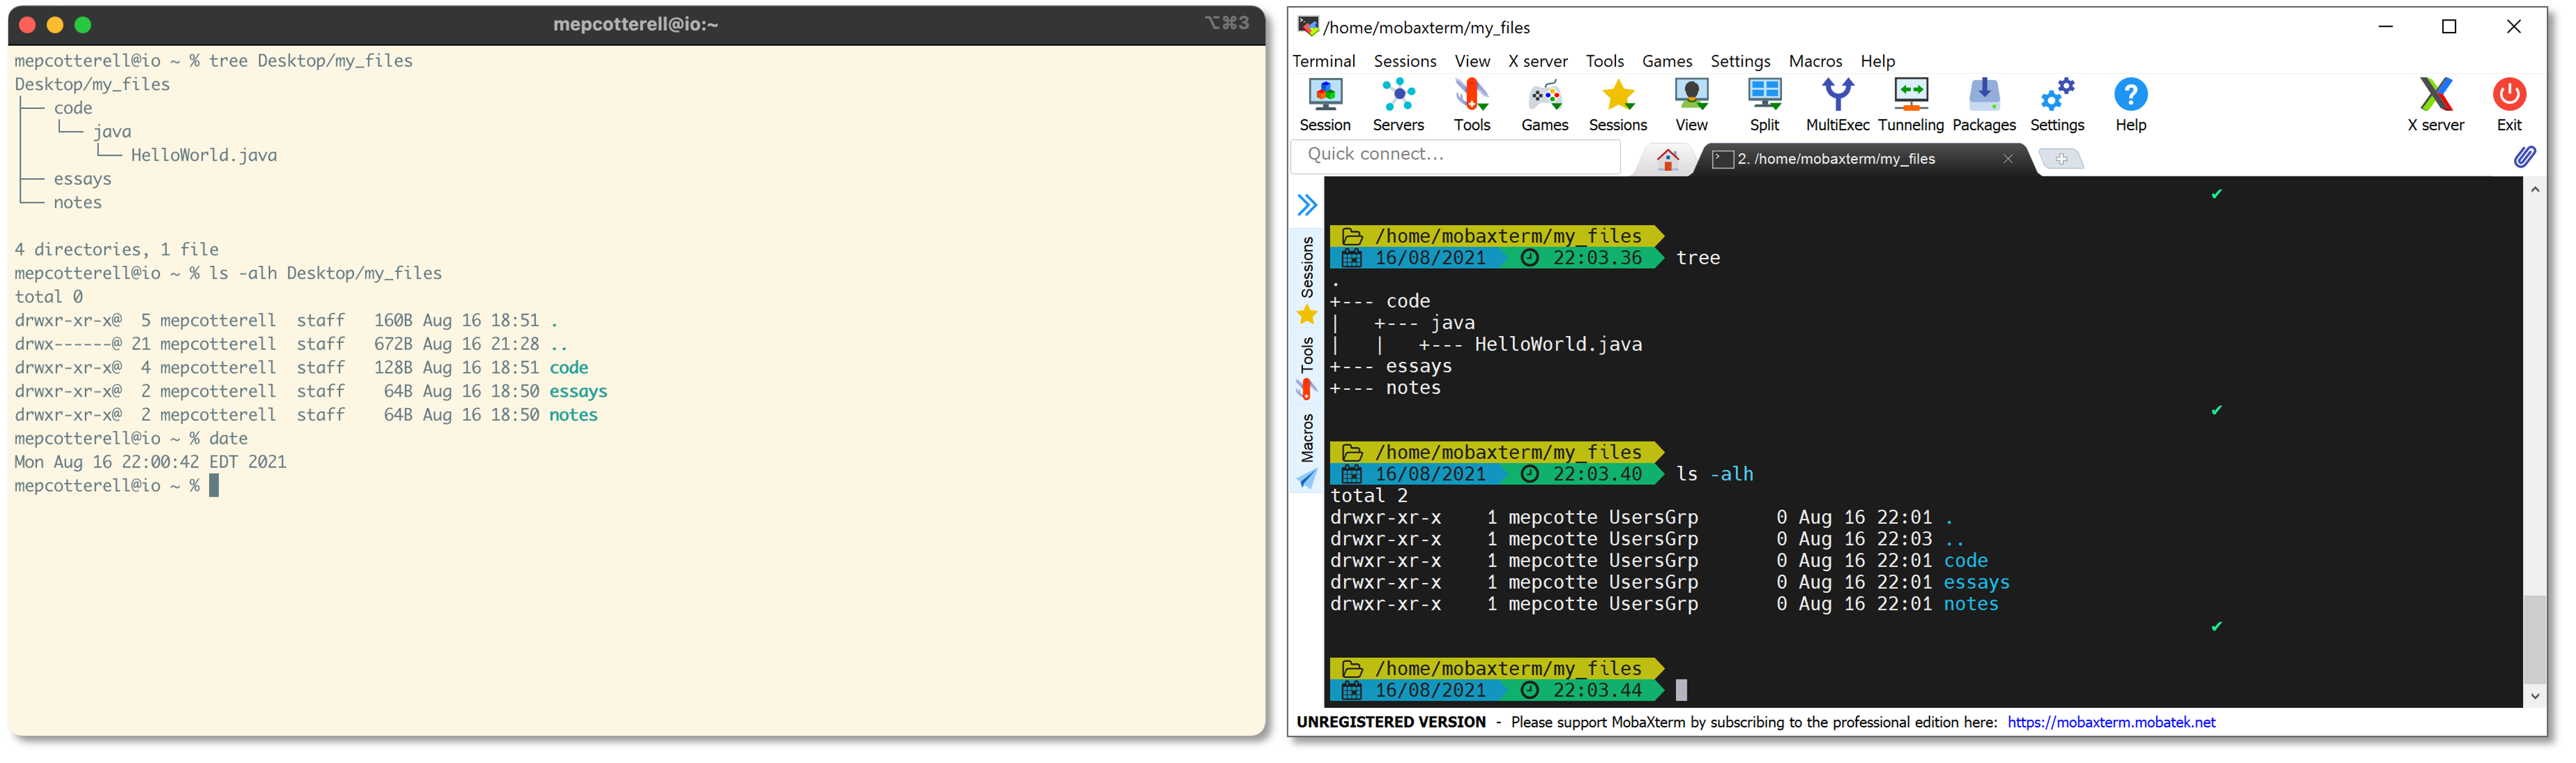
Task: Open the graphical SSH Tunneling tool
Action: [1911, 103]
